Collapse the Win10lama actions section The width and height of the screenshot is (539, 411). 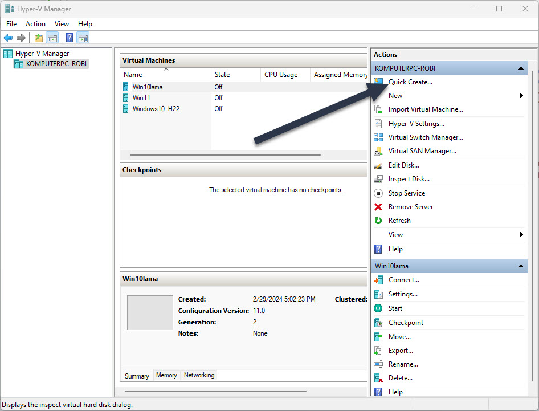coord(521,266)
